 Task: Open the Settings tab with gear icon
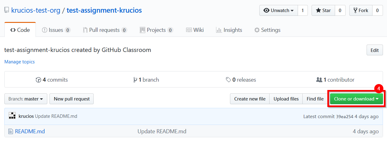267,30
